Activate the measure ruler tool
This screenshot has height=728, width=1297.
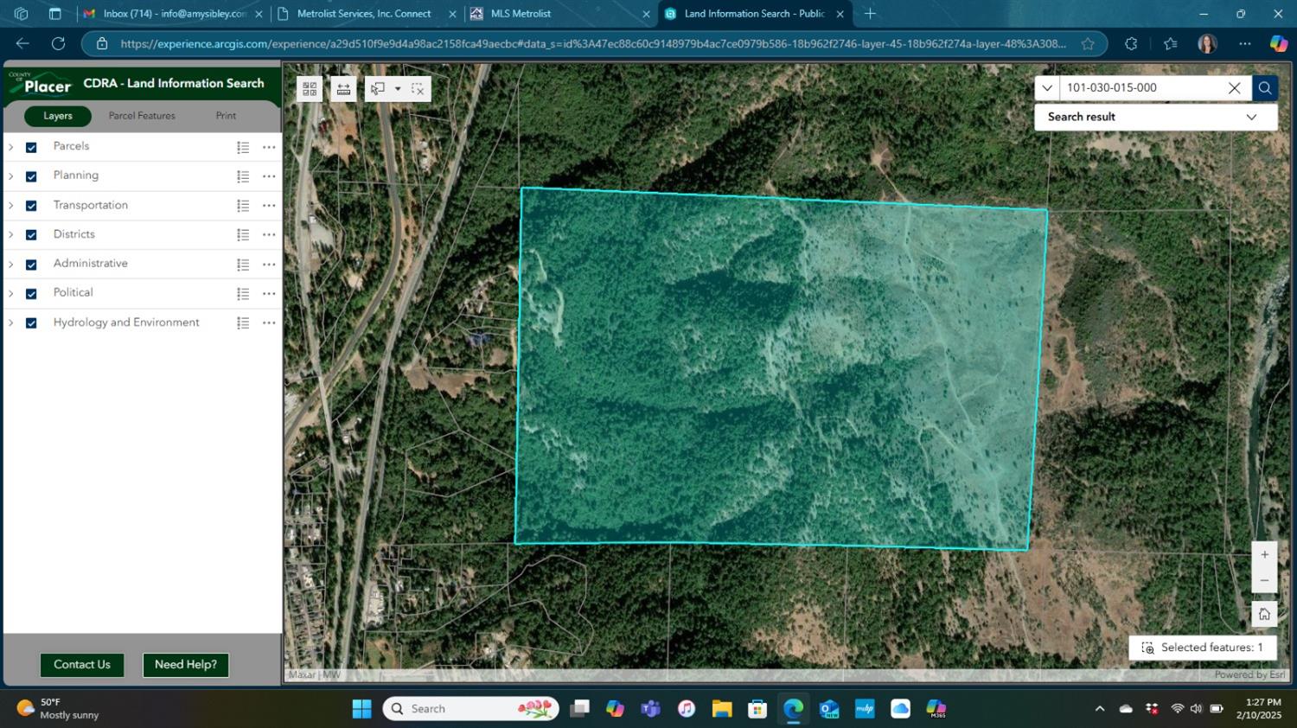pos(343,89)
